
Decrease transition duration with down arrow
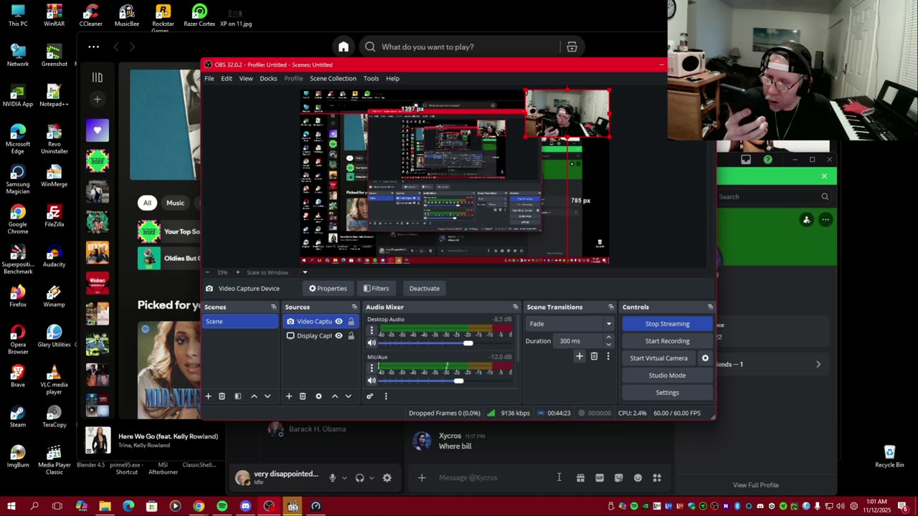(x=609, y=344)
